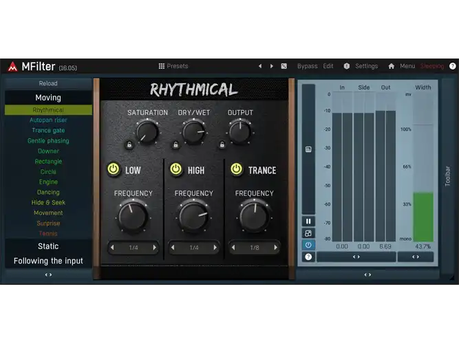This screenshot has height=344, width=459.
Task: Open the help question mark in title bar
Action: tap(453, 66)
